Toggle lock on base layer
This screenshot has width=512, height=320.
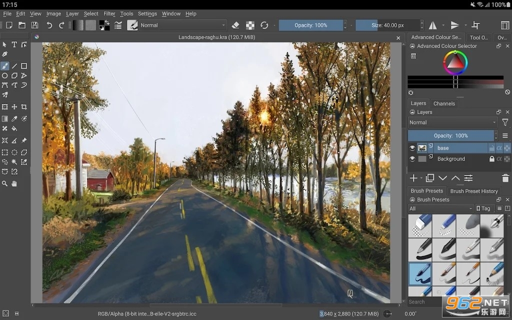[x=491, y=148]
